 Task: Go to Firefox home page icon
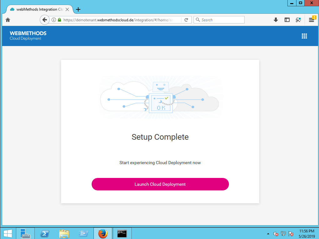[x=8, y=20]
